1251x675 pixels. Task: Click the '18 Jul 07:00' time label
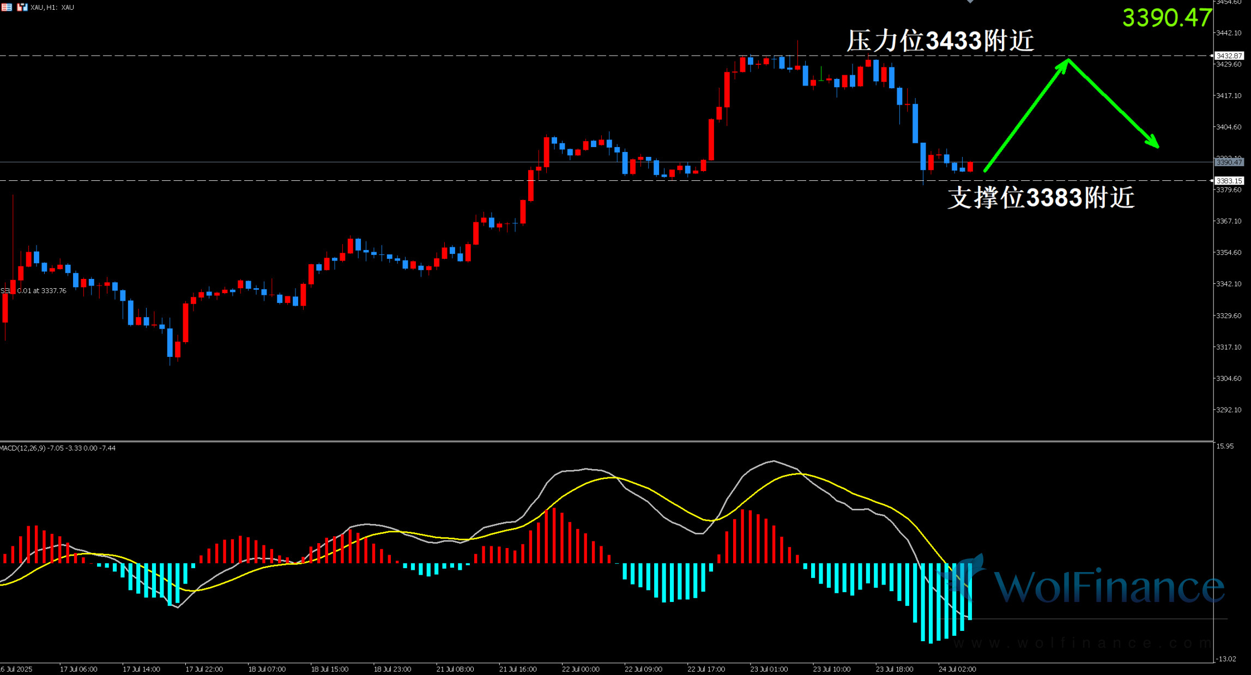coord(267,669)
